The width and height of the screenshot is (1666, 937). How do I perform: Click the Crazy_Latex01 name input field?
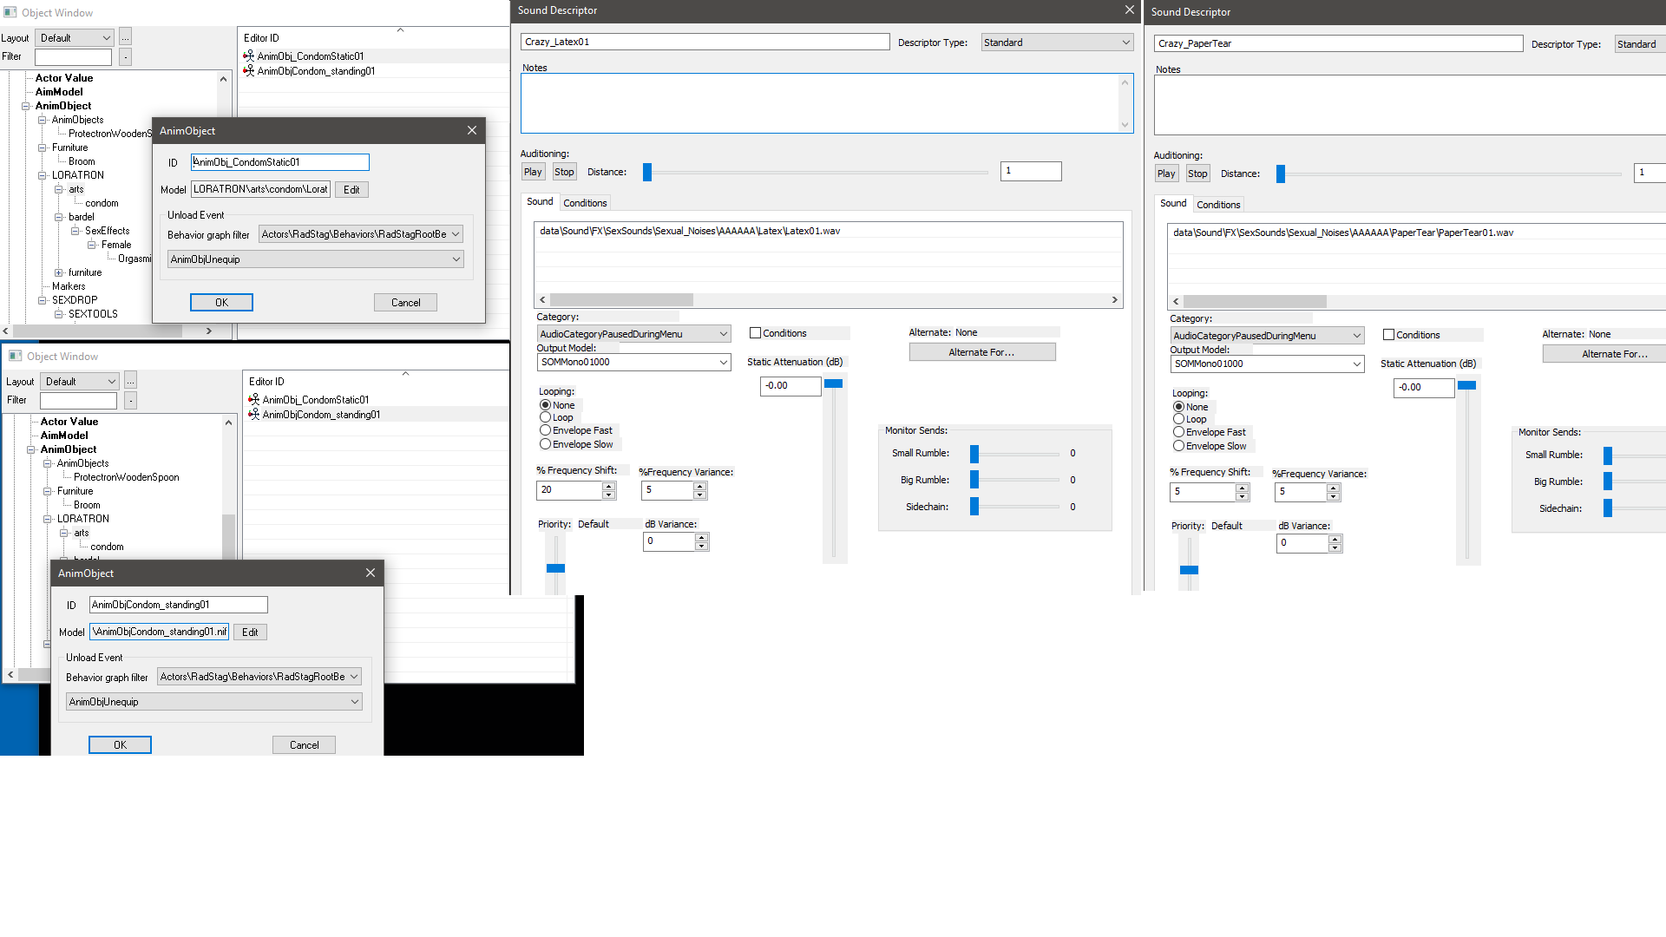(705, 42)
